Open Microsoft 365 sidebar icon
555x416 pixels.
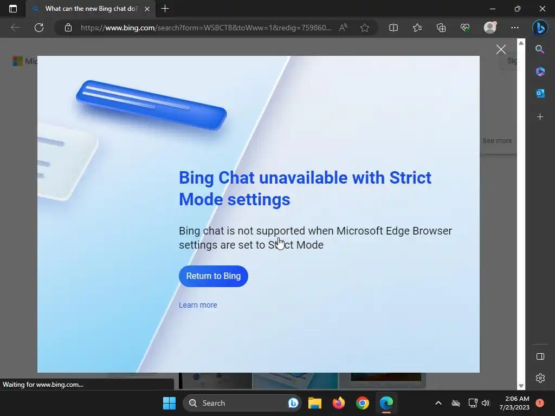point(540,71)
